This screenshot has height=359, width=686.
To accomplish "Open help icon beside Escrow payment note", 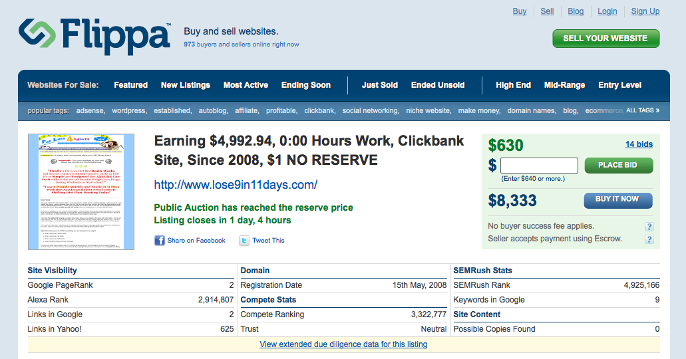I will [649, 239].
